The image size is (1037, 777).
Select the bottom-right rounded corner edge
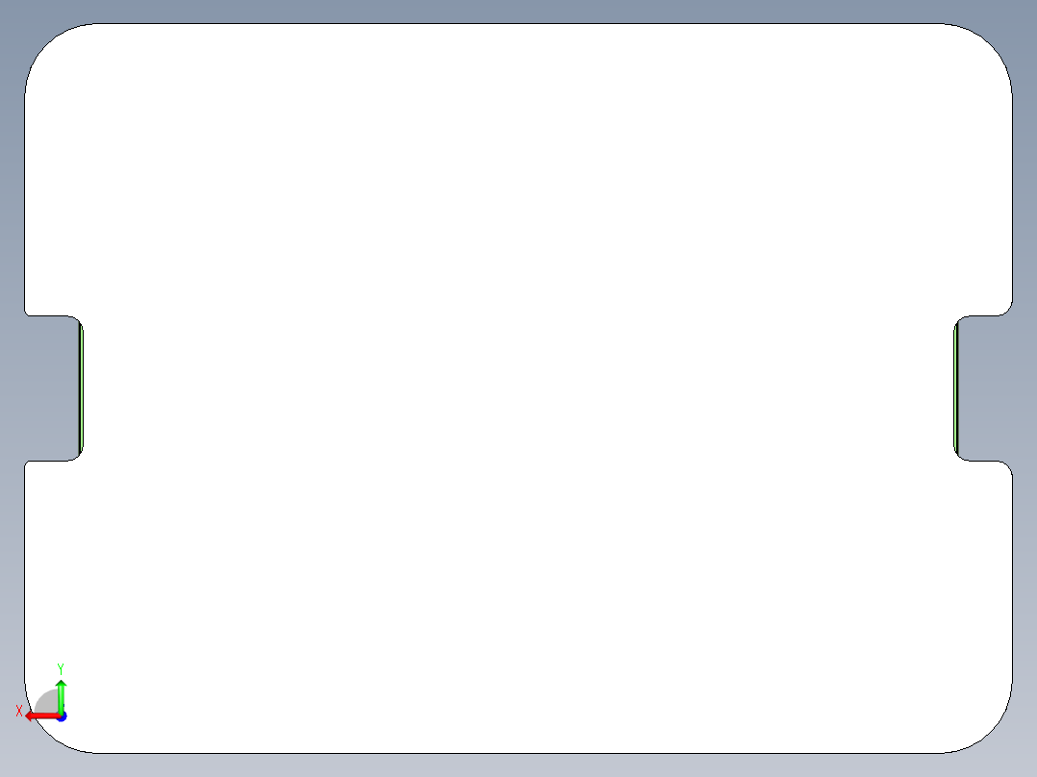(x=992, y=733)
